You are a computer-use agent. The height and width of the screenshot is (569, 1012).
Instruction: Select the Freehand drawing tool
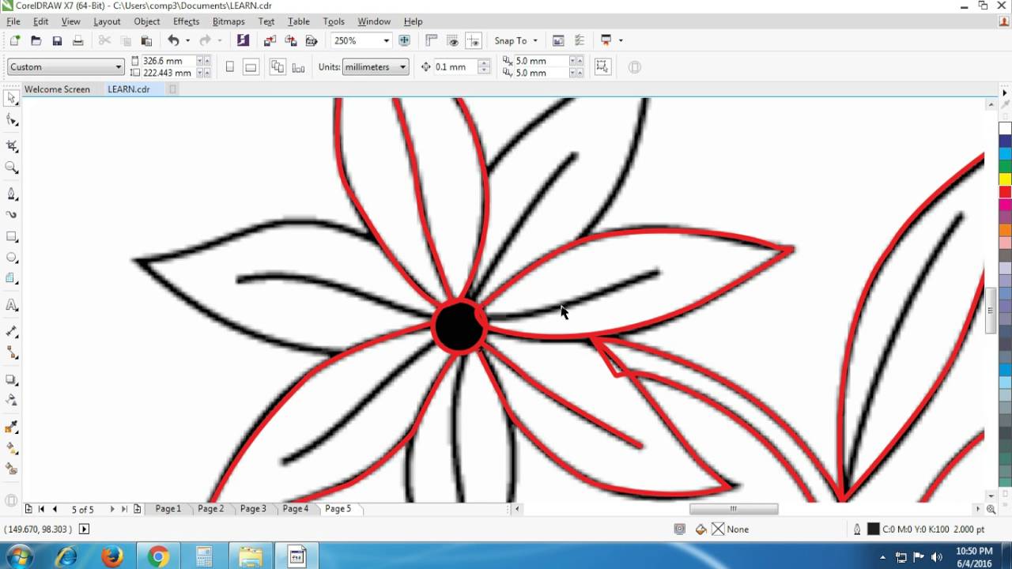(11, 194)
